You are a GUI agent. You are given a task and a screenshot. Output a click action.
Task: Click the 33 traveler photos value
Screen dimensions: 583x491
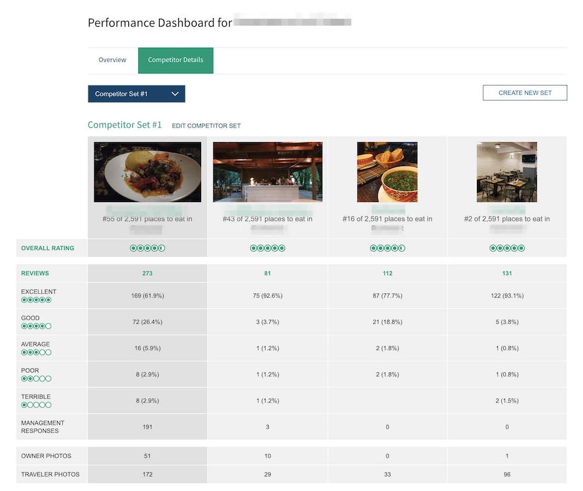click(388, 475)
